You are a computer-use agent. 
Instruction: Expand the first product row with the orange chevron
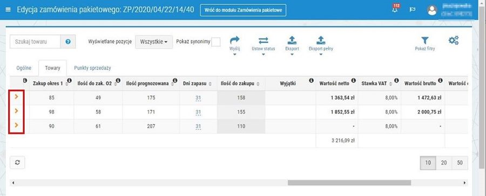16,97
